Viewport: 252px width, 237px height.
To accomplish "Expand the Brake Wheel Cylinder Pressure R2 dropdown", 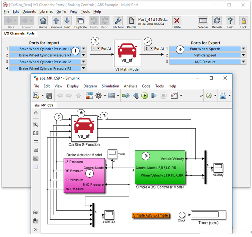I will click(x=84, y=68).
